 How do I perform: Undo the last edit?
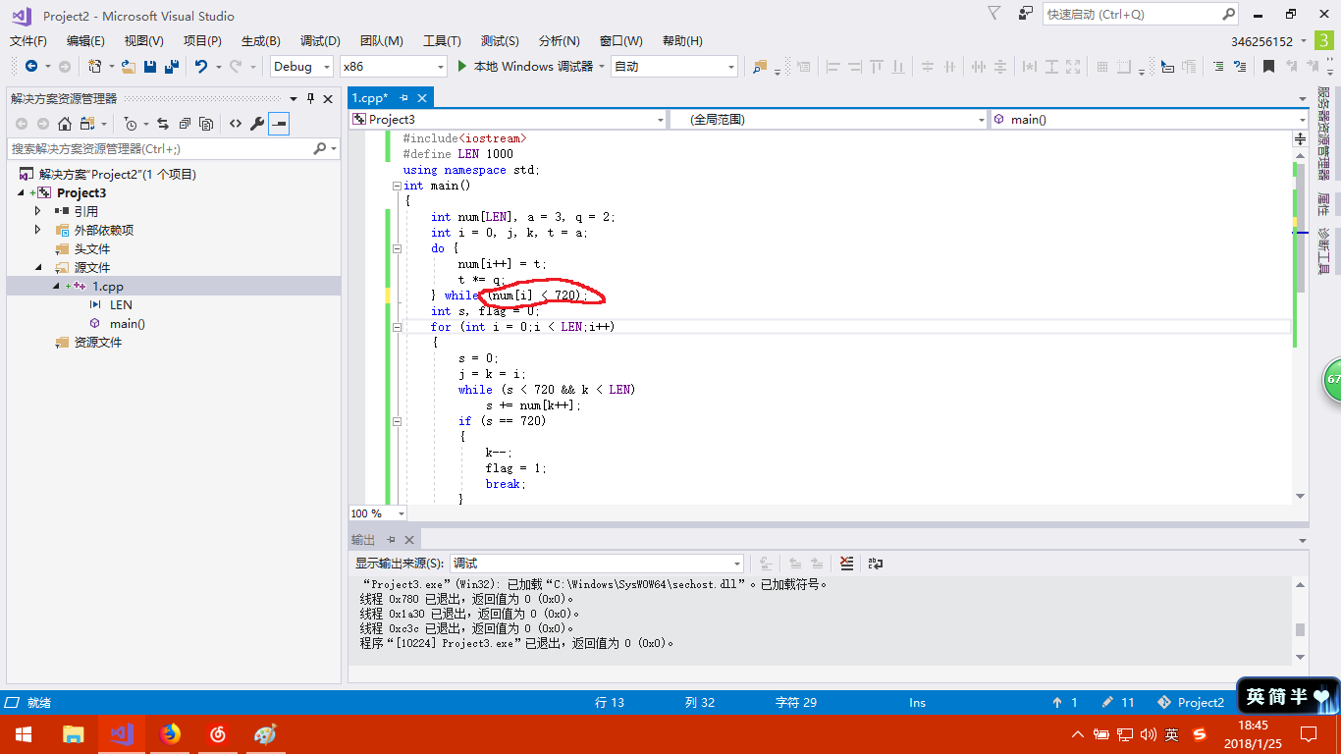tap(201, 66)
